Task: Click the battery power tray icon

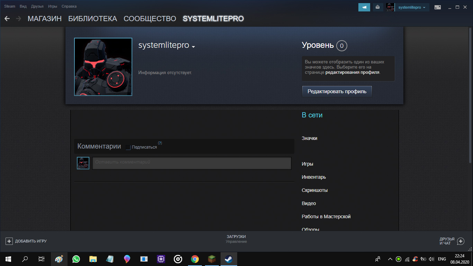Action: click(x=423, y=259)
